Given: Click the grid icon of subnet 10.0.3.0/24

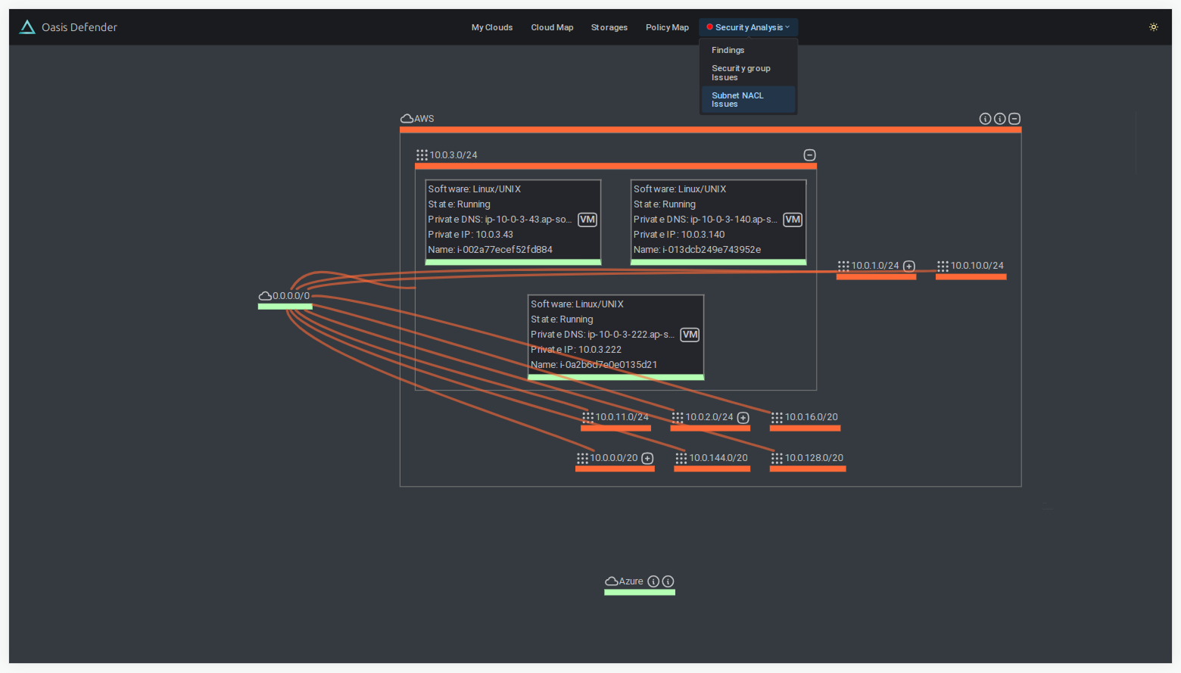Looking at the screenshot, I should point(422,155).
